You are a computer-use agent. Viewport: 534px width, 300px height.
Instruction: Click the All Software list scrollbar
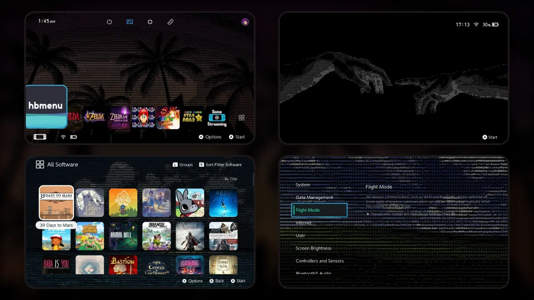click(x=253, y=180)
